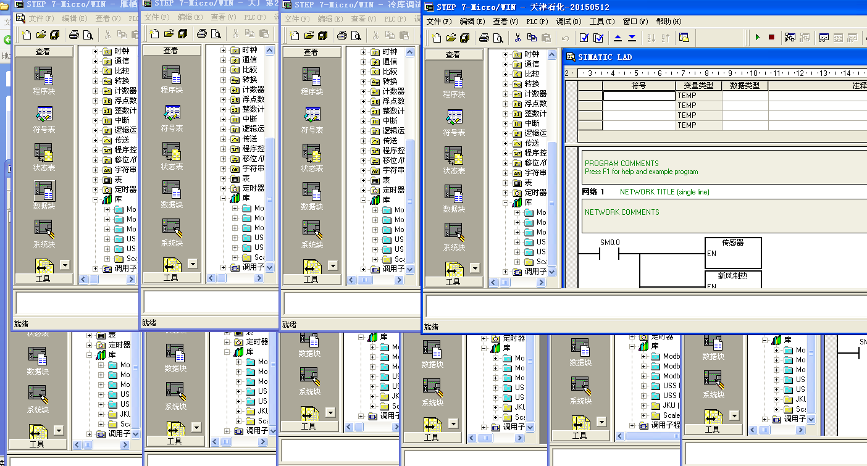
Task: Click the green RUN triangle icon
Action: coord(758,38)
